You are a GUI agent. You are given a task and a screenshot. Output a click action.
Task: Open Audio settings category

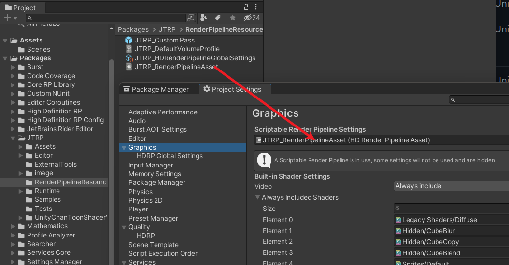(137, 121)
